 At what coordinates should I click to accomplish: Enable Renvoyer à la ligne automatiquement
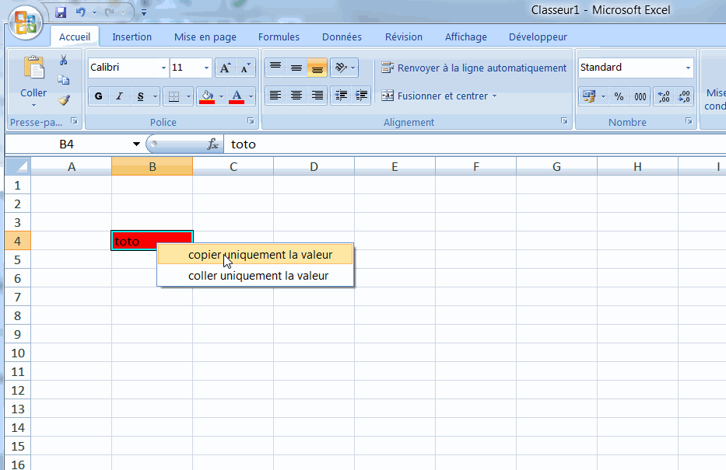tap(474, 68)
